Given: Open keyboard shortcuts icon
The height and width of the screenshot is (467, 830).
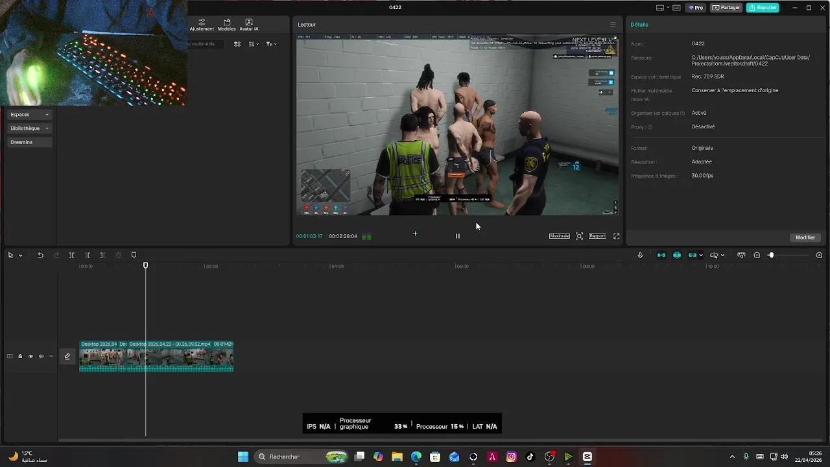Looking at the screenshot, I should (x=676, y=8).
